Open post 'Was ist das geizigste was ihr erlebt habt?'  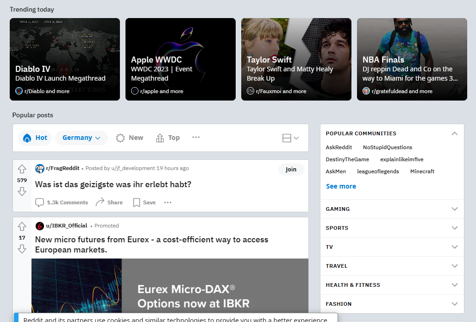point(113,184)
